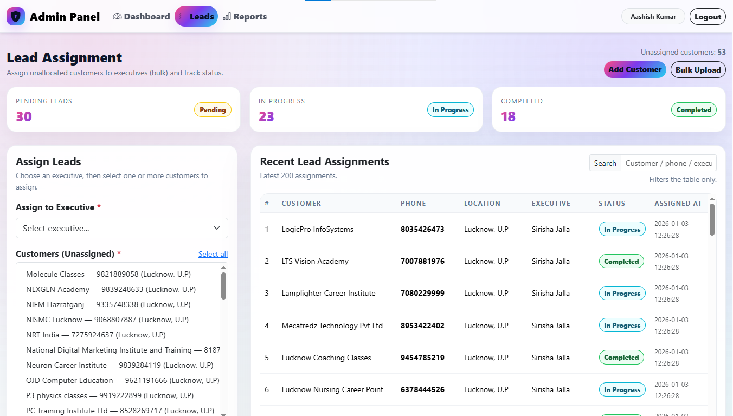Click the Admin Panel shield logo
733x416 pixels.
pos(16,16)
